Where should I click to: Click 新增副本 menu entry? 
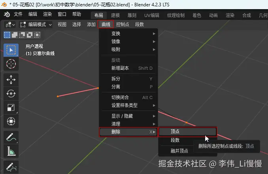click(x=128, y=68)
